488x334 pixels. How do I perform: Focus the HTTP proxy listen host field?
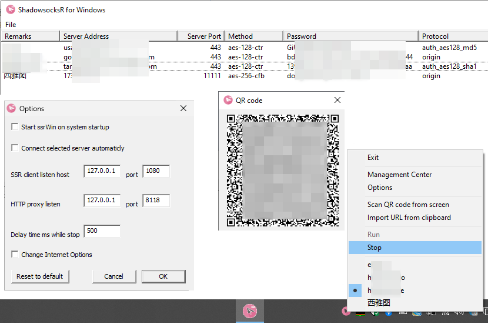point(102,201)
